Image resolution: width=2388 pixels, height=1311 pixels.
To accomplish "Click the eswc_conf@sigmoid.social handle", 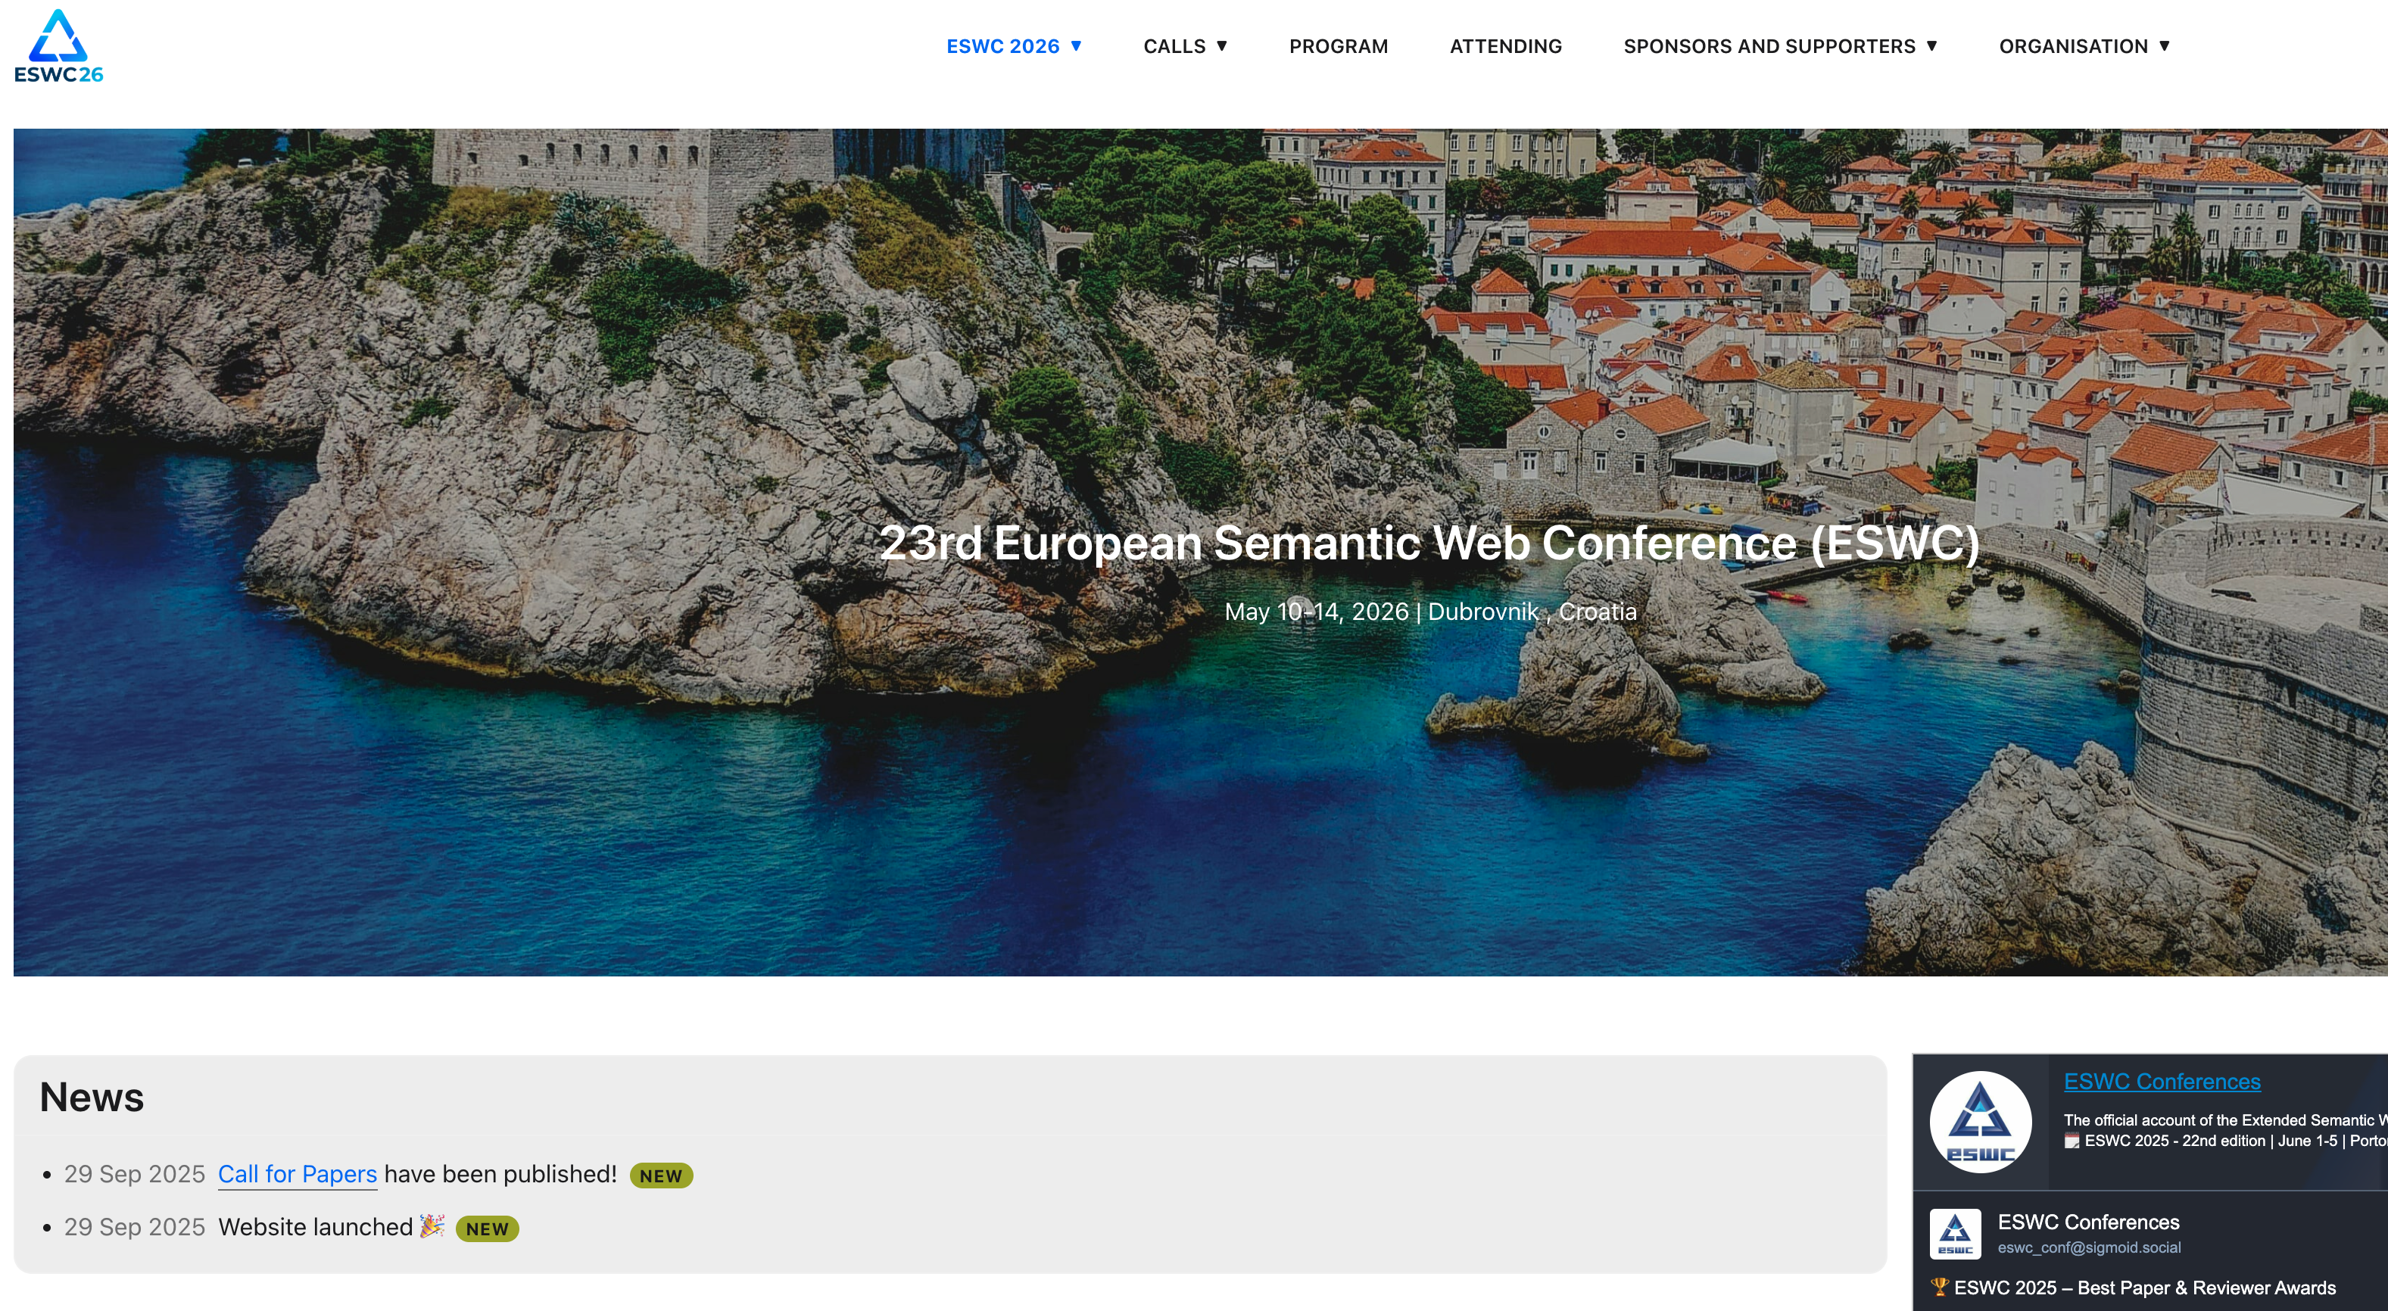I will (2089, 1247).
